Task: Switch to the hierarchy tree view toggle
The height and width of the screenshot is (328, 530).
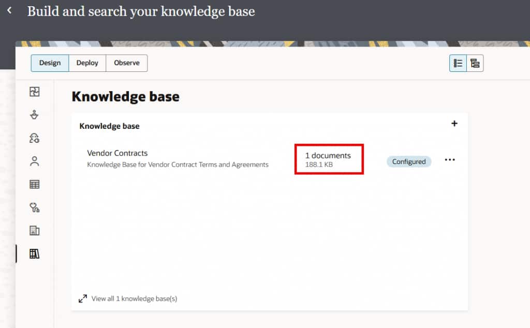Action: tap(475, 64)
